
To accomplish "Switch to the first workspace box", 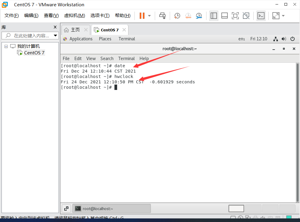I will pos(236,209).
